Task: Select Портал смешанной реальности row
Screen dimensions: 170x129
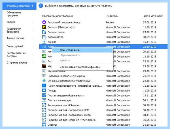Action: tap(103, 95)
